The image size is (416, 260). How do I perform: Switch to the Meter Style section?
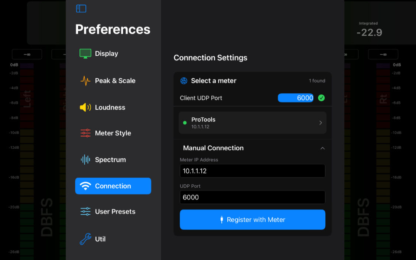[113, 133]
